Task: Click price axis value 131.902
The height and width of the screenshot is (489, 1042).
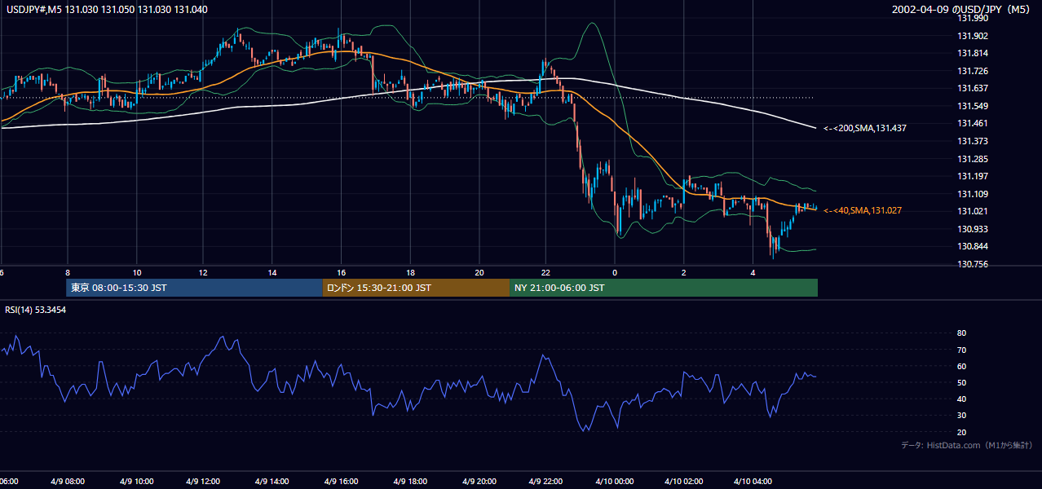Action: pos(974,36)
